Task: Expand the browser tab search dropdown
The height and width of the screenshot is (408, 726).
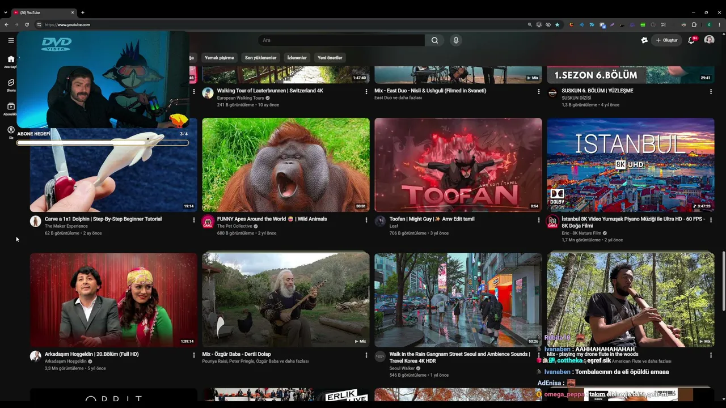Action: tap(6, 12)
